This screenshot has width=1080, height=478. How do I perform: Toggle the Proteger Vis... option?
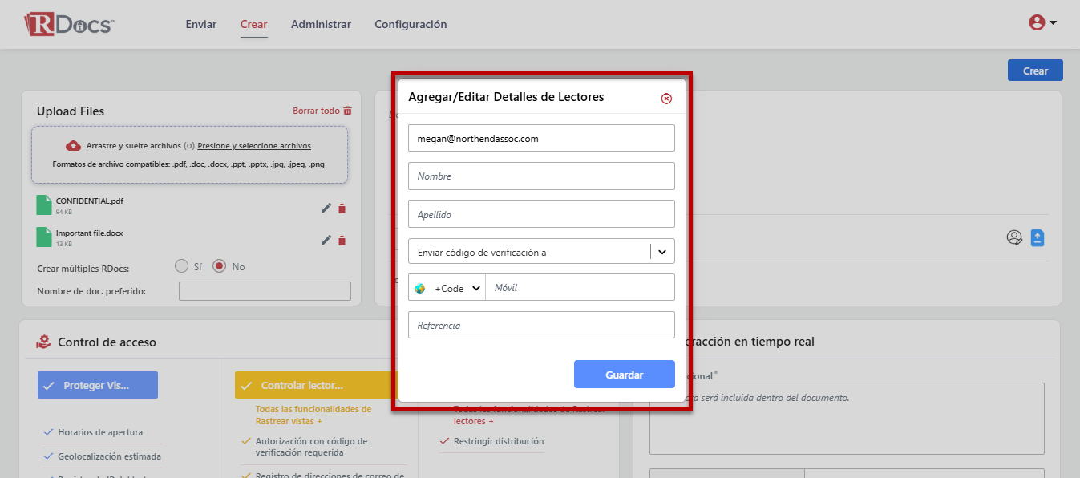point(98,385)
